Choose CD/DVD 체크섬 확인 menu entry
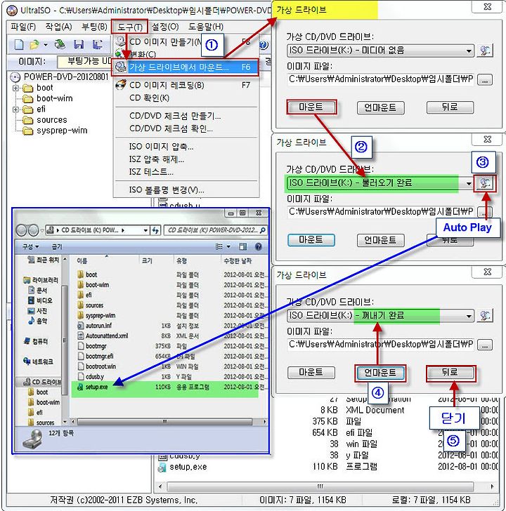Image resolution: width=506 pixels, height=511 pixels. (x=186, y=128)
